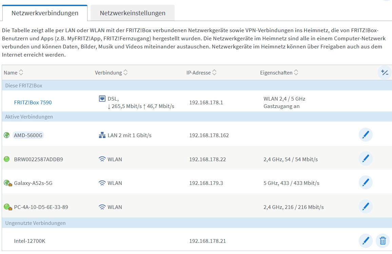Screen dimensions: 392x254
Task: Edit the Intel-12700K device entry
Action: point(366,241)
